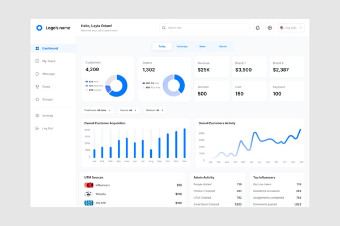
Task: Open the Dashboard grid icon
Action: point(37,49)
